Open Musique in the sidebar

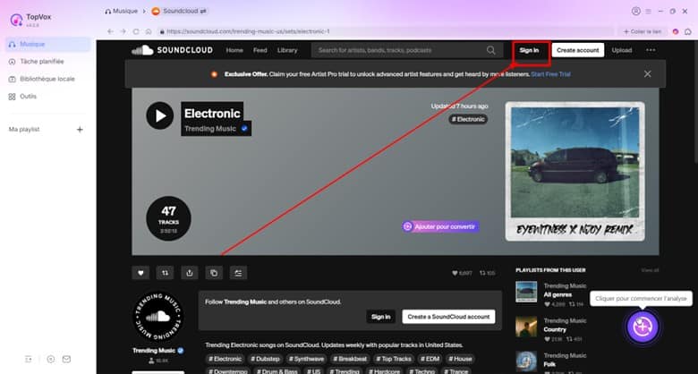click(x=48, y=44)
